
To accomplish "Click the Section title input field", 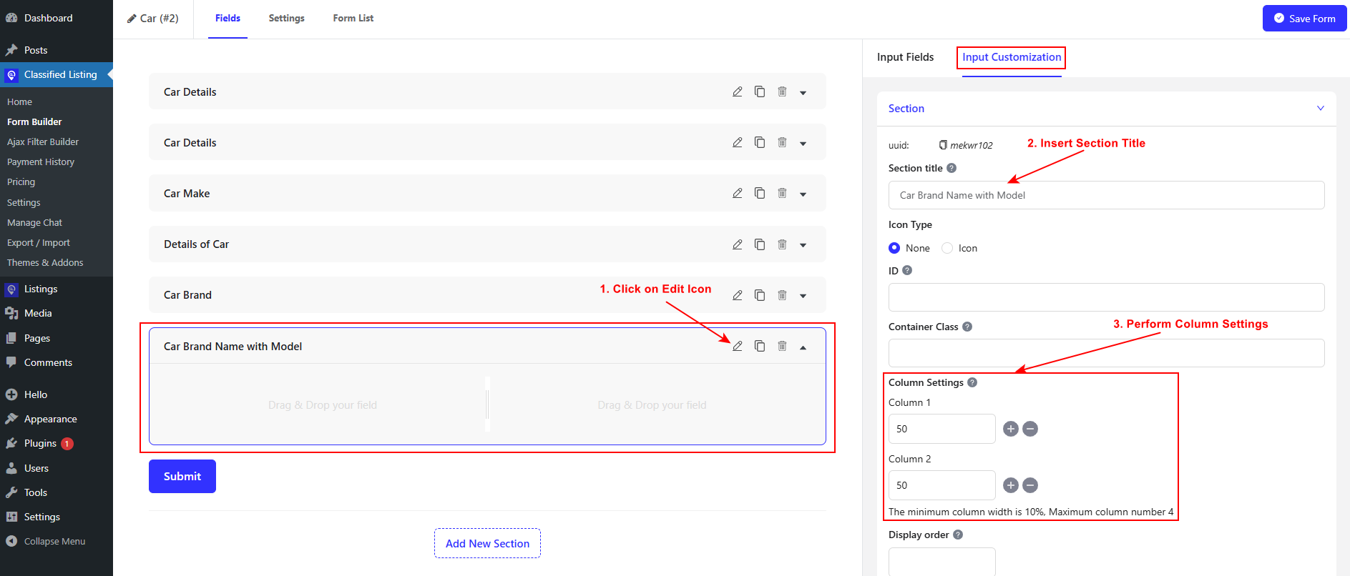I will [1107, 195].
